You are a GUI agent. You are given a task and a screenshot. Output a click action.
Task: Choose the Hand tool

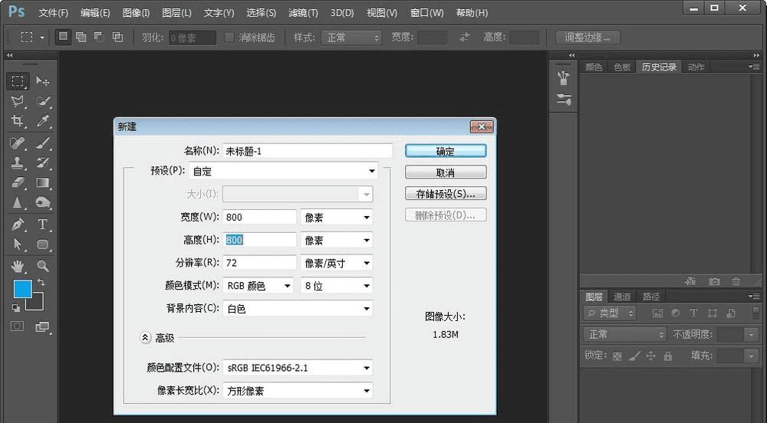17,266
